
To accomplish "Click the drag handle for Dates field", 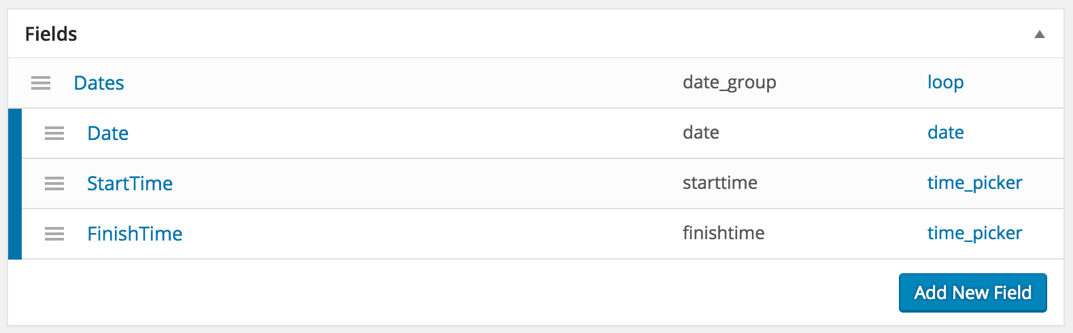I will [x=41, y=83].
